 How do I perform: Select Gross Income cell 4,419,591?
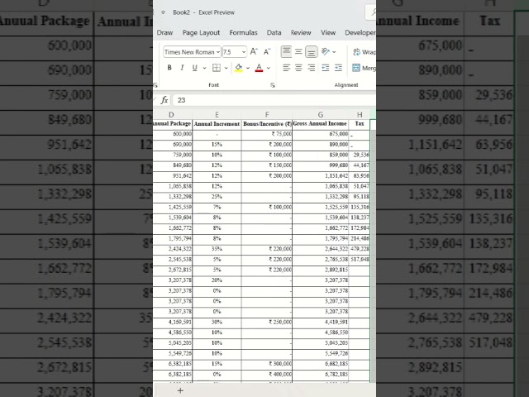(320, 322)
